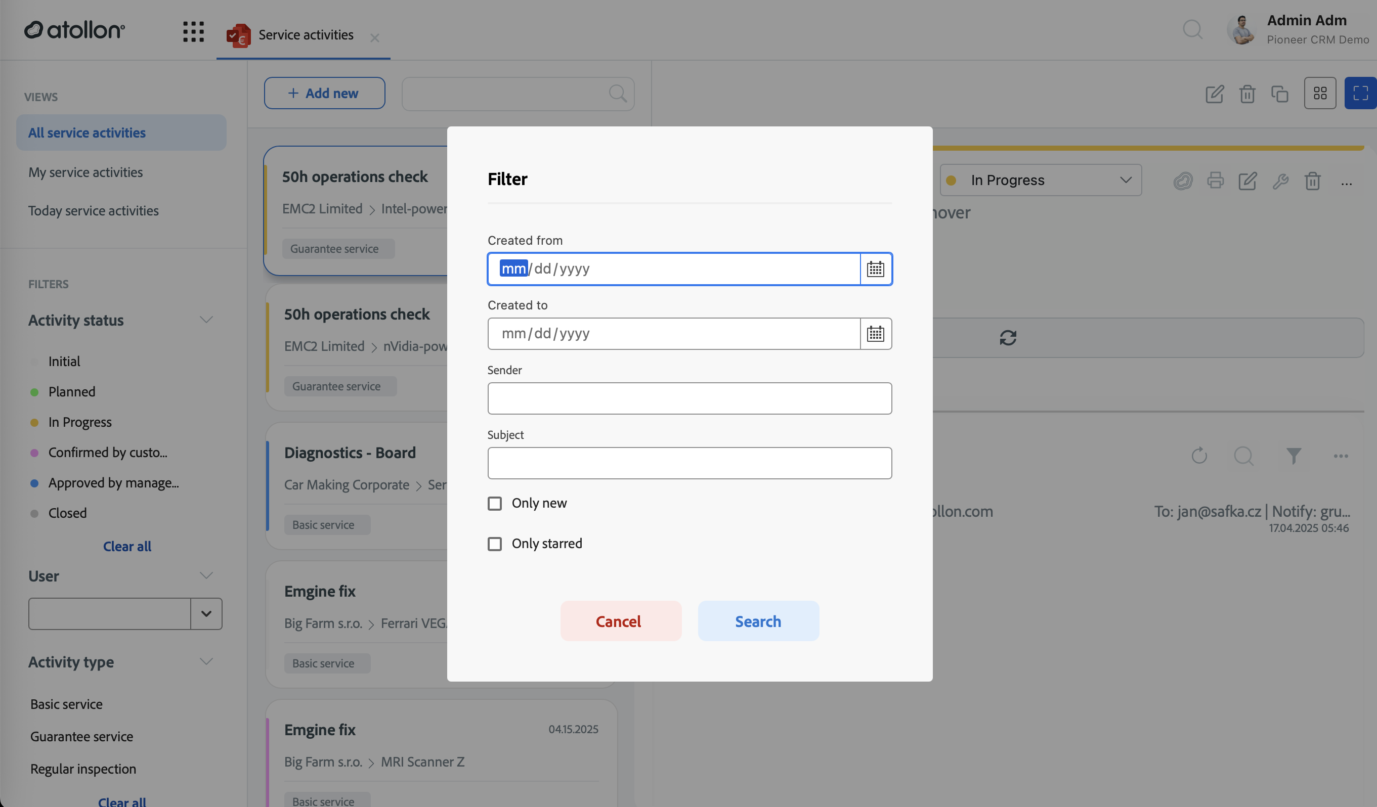Viewport: 1377px width, 807px height.
Task: Open 50h operations check nVidia card
Action: pyautogui.click(x=356, y=347)
